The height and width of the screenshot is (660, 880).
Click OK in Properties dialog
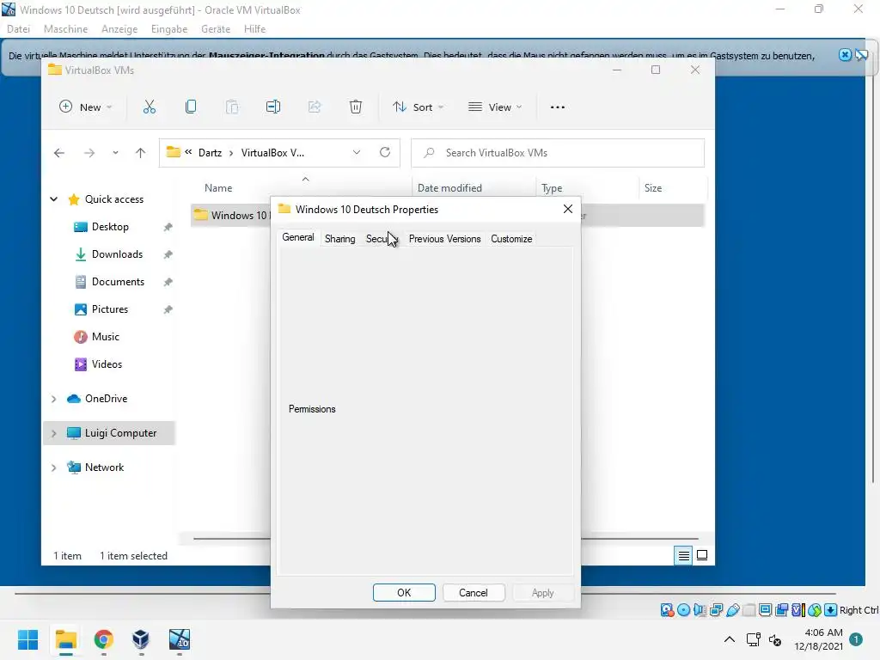404,593
